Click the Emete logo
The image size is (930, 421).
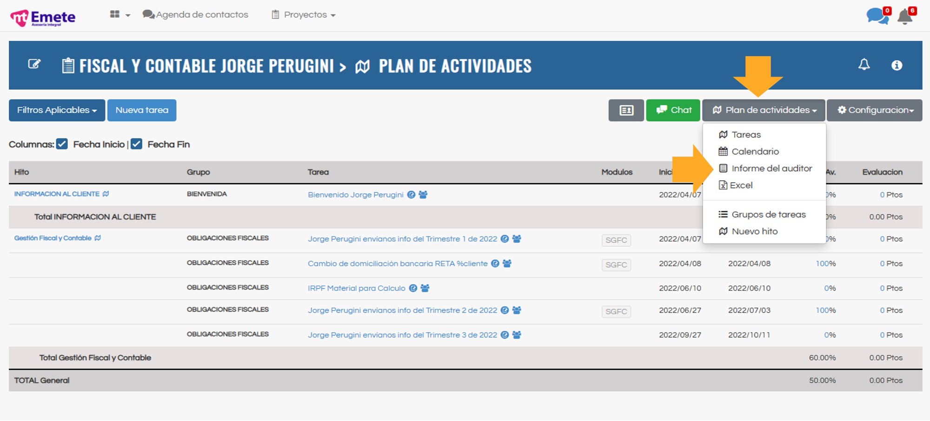[43, 18]
